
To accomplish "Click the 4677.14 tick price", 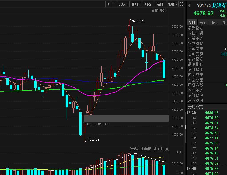I will pos(212,138).
